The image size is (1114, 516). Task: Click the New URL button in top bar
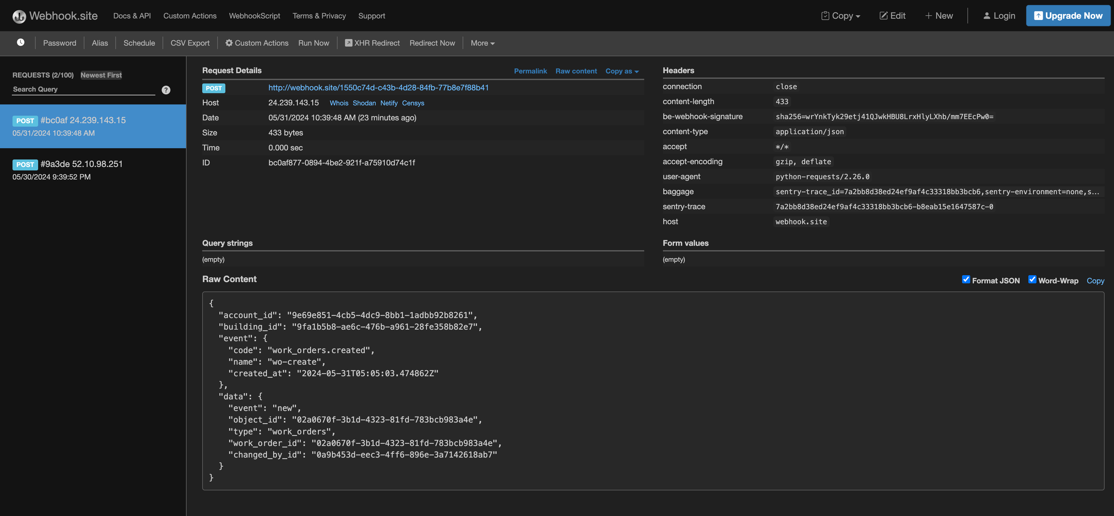(939, 16)
